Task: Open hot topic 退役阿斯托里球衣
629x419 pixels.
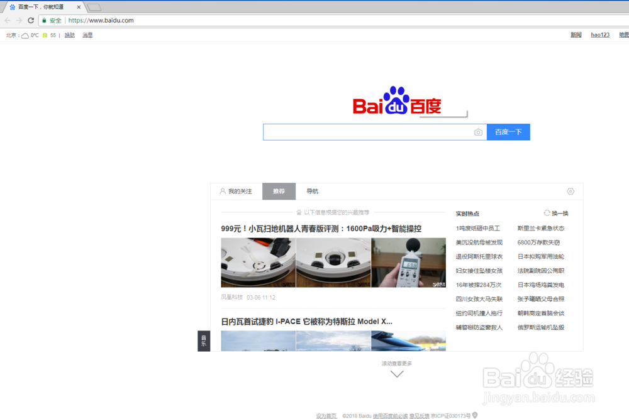Action: (x=479, y=257)
